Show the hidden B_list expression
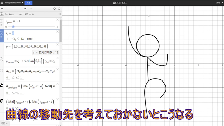This screenshot has width=224, height=126. 1,71
